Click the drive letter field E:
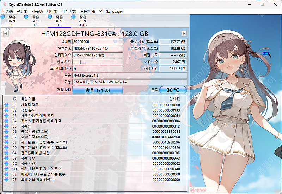 (98, 69)
